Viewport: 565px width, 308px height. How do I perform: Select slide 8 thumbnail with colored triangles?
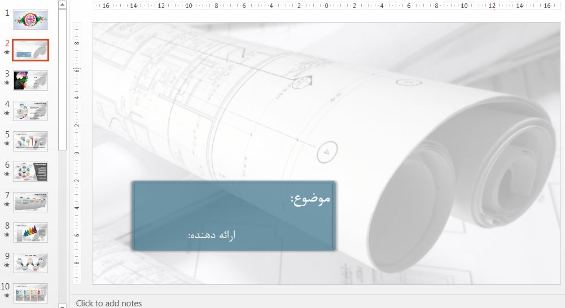(30, 233)
